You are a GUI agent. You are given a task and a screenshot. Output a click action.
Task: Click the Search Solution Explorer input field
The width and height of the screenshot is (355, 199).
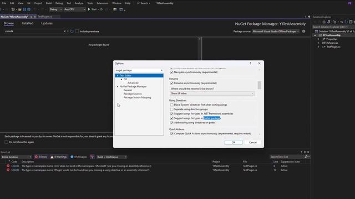pyautogui.click(x=333, y=27)
